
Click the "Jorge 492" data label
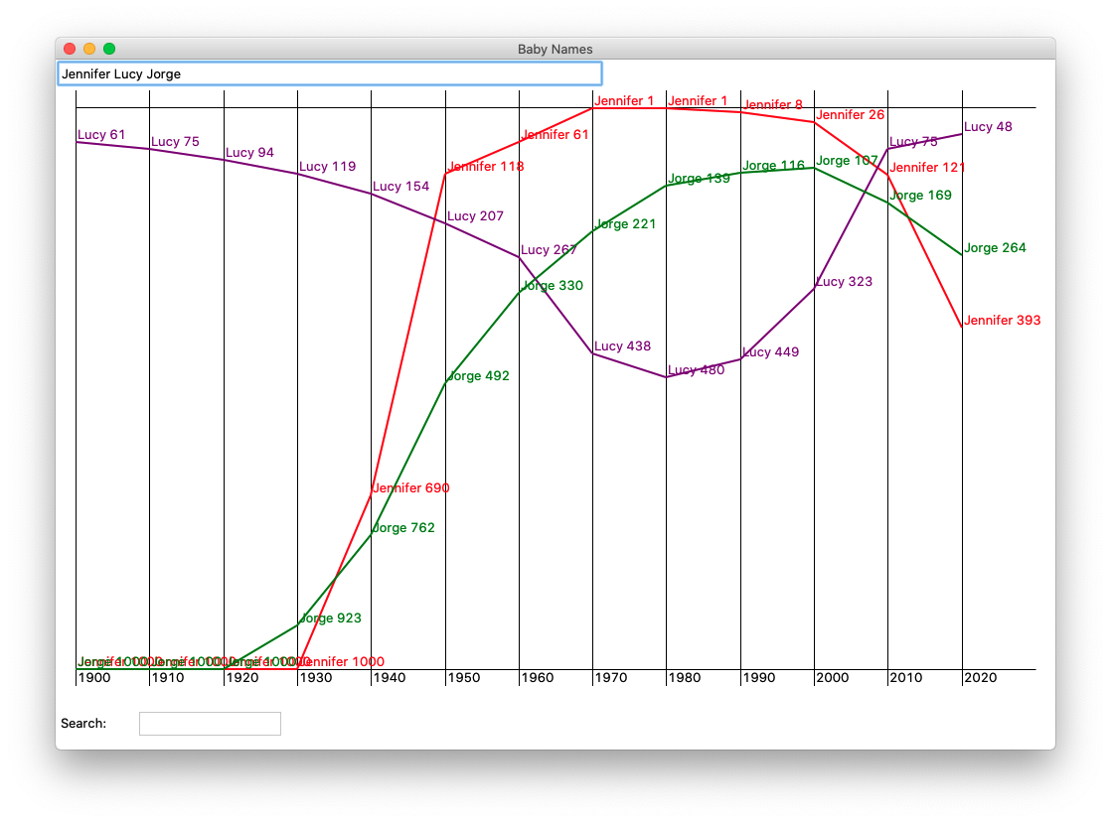coord(479,376)
